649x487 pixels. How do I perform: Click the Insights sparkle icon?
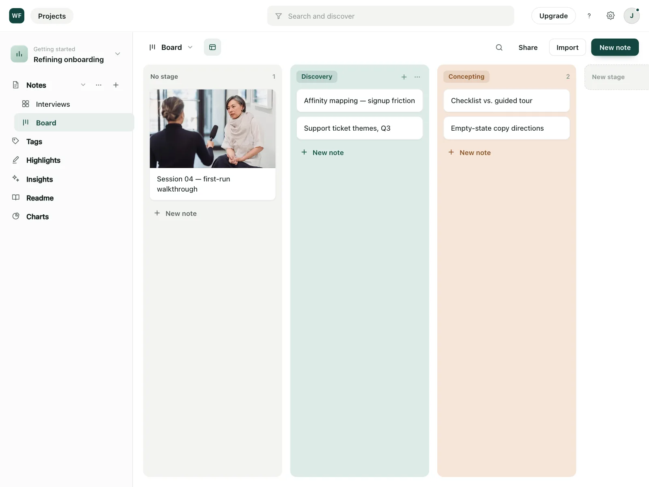click(16, 179)
